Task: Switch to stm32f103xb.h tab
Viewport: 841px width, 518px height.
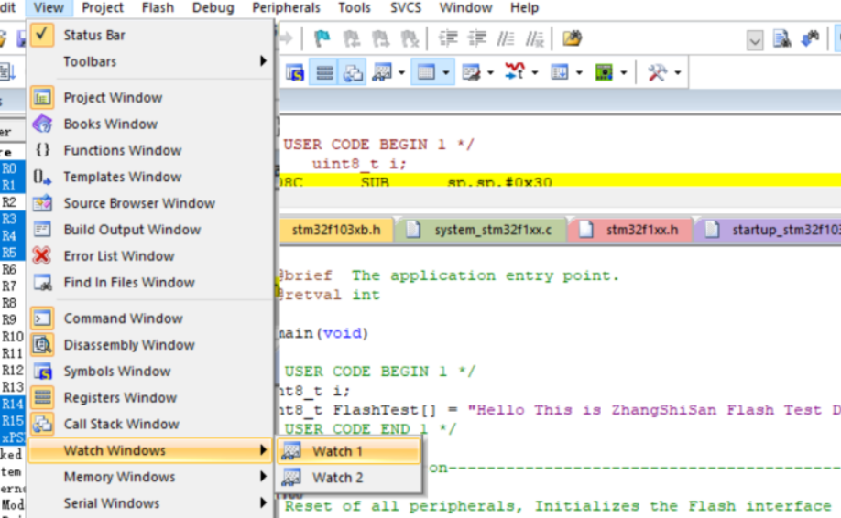Action: (x=336, y=230)
